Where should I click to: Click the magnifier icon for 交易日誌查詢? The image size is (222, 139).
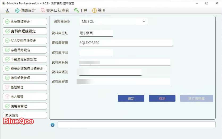click(43, 10)
